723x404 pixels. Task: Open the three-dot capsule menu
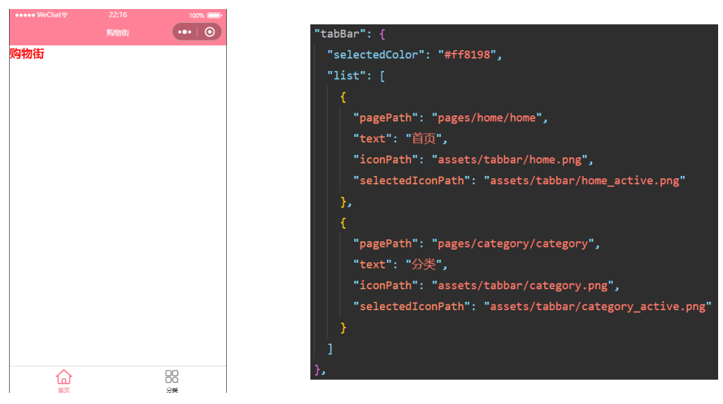click(184, 32)
